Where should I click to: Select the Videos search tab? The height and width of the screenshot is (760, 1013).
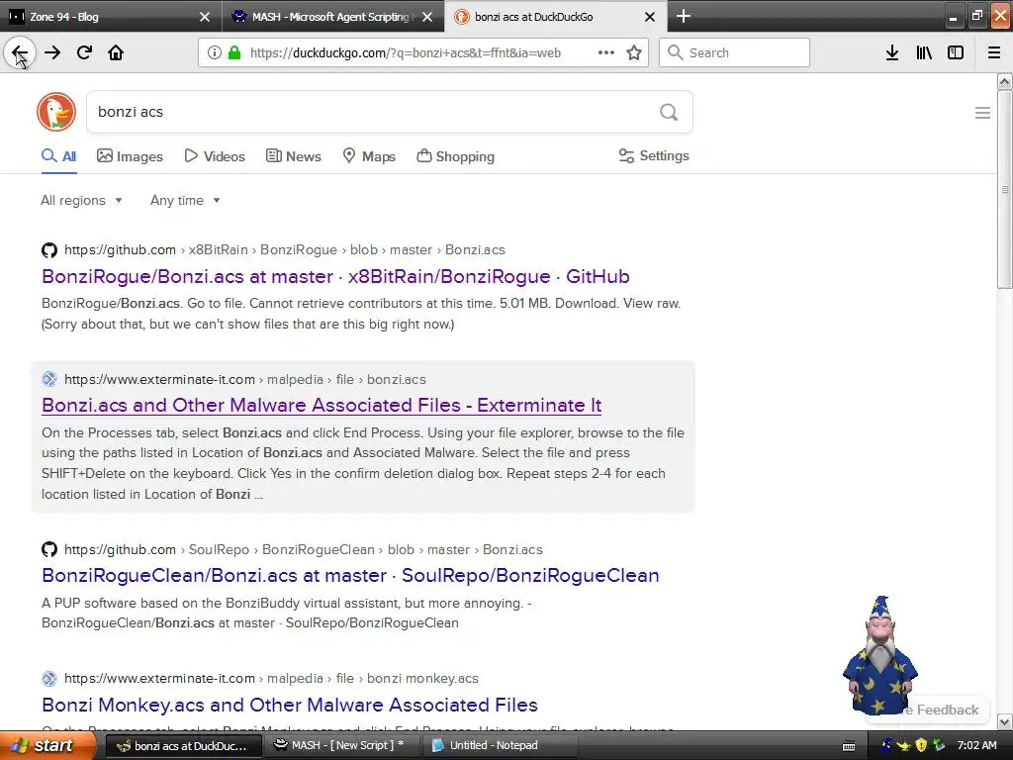(x=215, y=156)
